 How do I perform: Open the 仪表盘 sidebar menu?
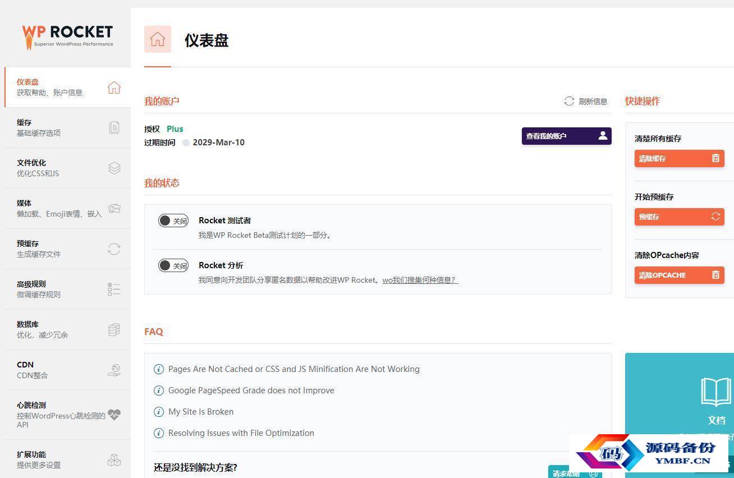[x=67, y=87]
